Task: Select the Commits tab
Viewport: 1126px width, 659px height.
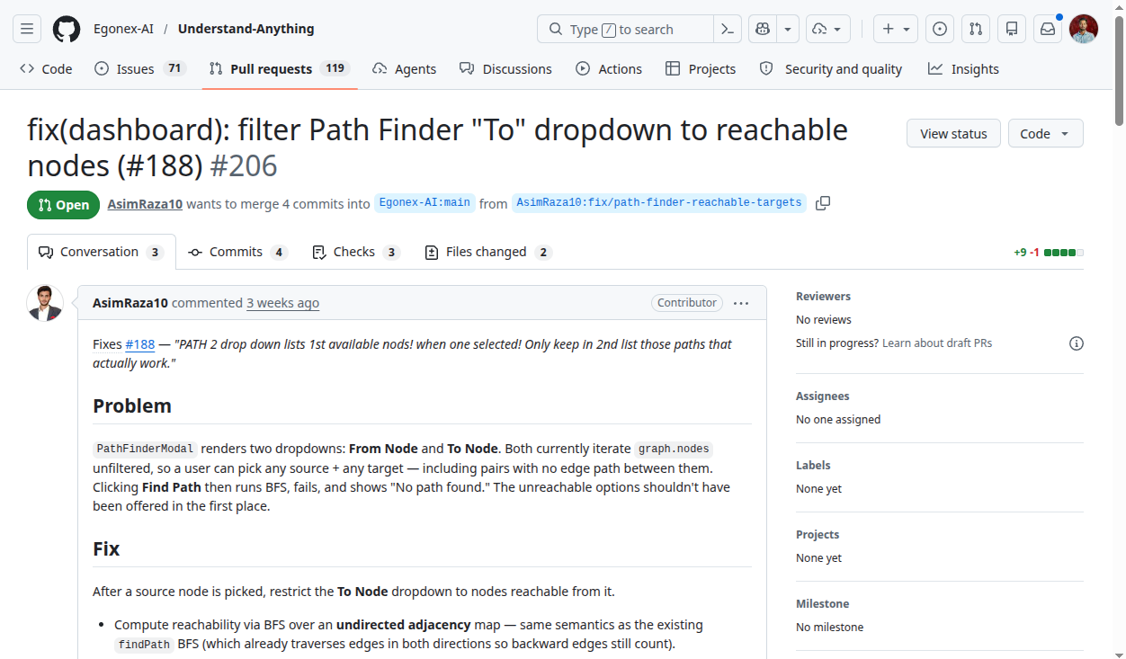Action: click(x=237, y=252)
